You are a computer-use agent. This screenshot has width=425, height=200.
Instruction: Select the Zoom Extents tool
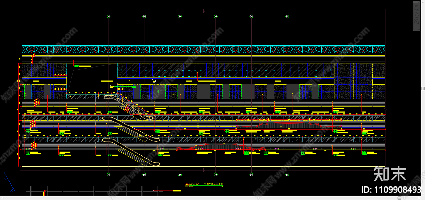coord(416,21)
